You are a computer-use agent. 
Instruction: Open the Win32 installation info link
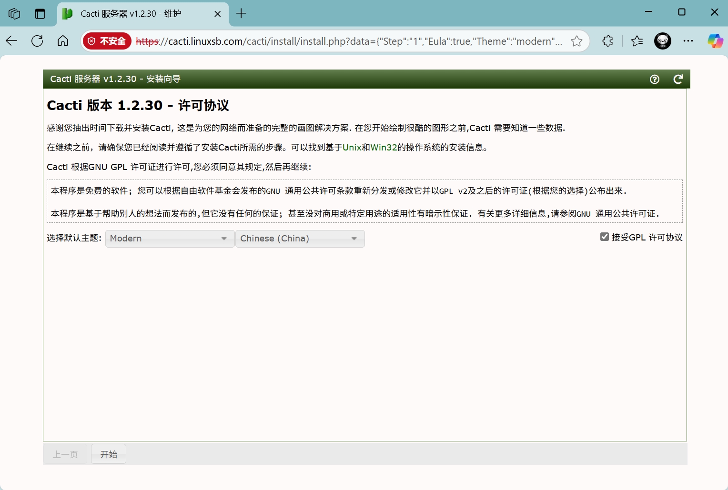[384, 148]
